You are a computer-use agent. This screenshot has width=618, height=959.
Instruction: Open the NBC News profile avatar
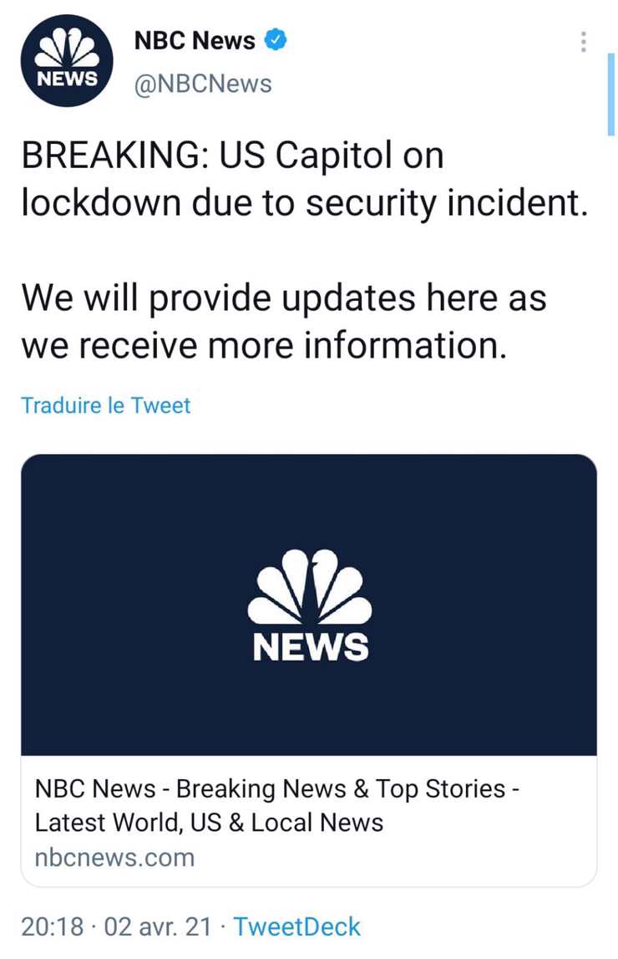pos(67,60)
